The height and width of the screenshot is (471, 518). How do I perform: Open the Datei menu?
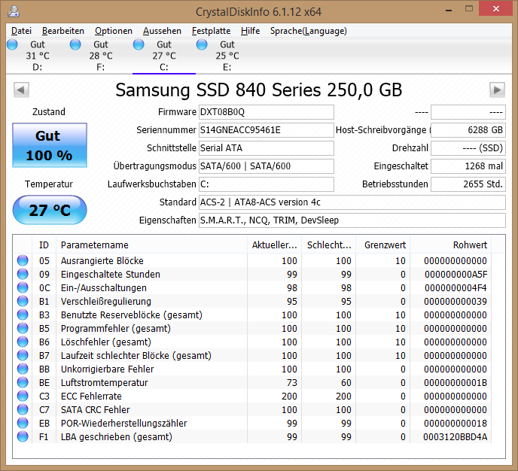coord(21,31)
